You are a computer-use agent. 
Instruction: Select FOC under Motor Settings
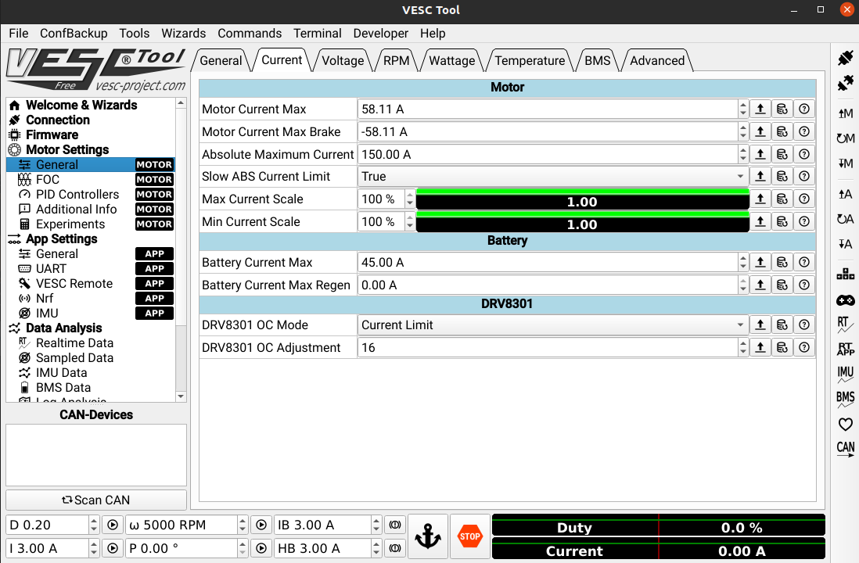click(48, 180)
